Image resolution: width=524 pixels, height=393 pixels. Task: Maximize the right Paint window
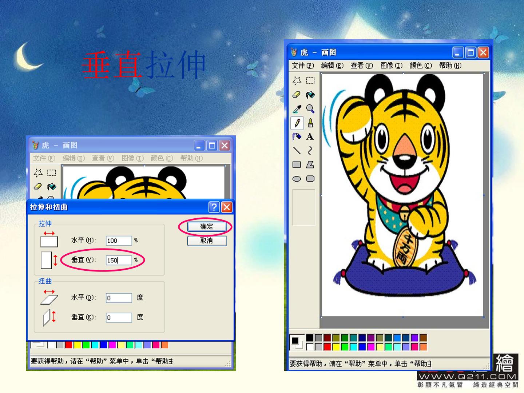click(x=471, y=53)
